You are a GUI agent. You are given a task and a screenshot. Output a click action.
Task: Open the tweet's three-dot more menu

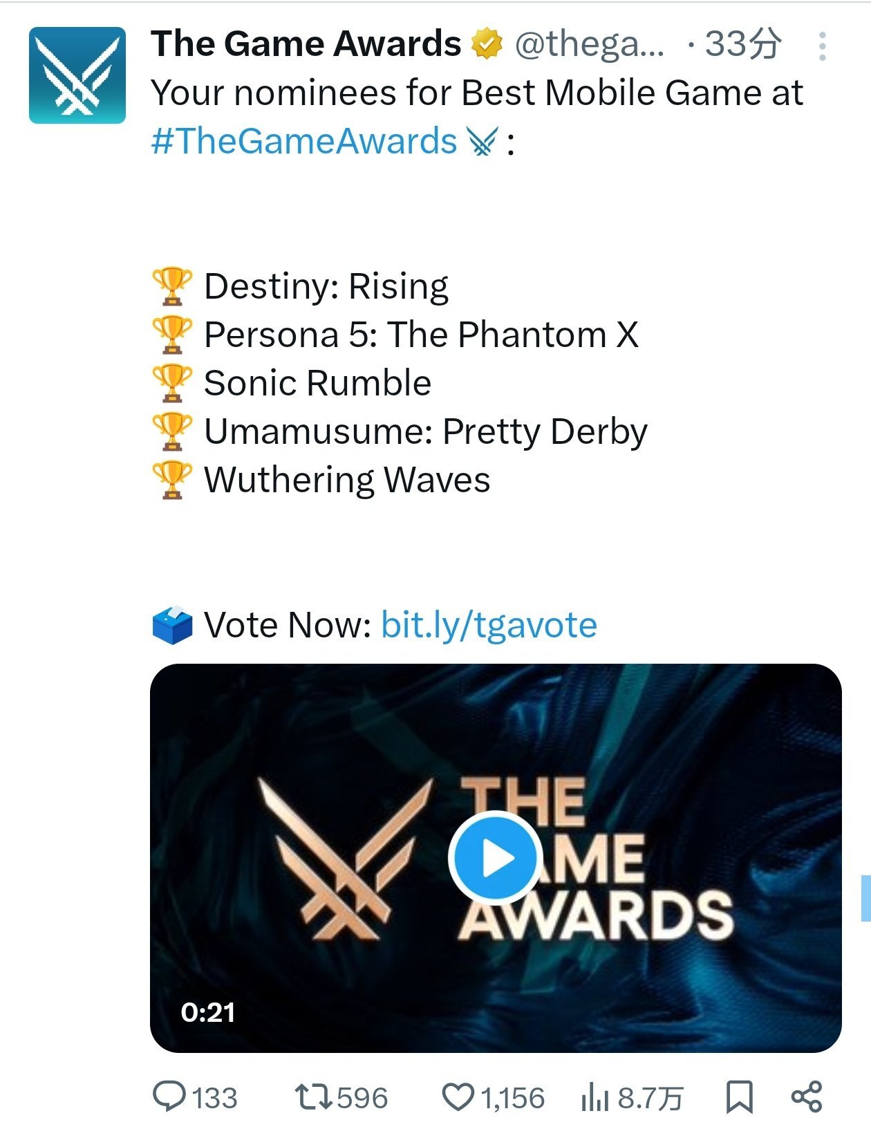[822, 46]
